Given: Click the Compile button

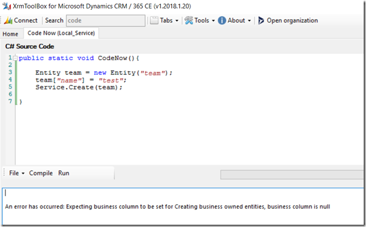Looking at the screenshot, I should pyautogui.click(x=41, y=173).
